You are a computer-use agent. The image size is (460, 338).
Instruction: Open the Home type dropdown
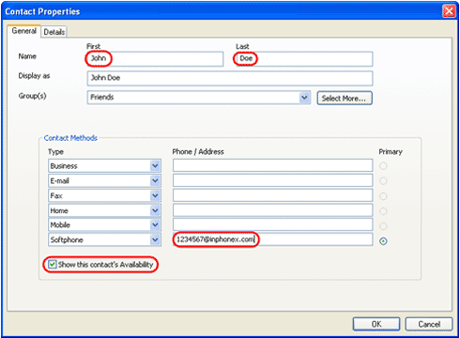pos(155,210)
